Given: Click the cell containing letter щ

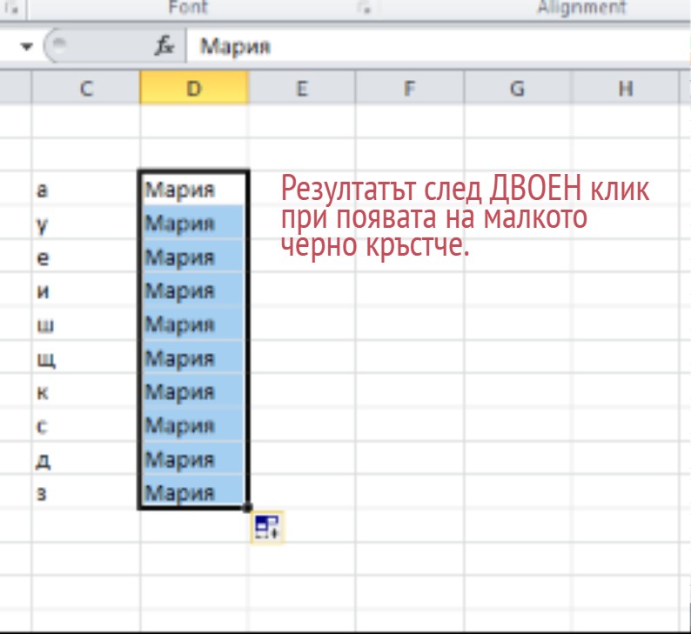Looking at the screenshot, I should click(x=85, y=358).
